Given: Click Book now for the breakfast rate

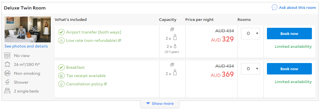Looking at the screenshot, I should pyautogui.click(x=289, y=69).
